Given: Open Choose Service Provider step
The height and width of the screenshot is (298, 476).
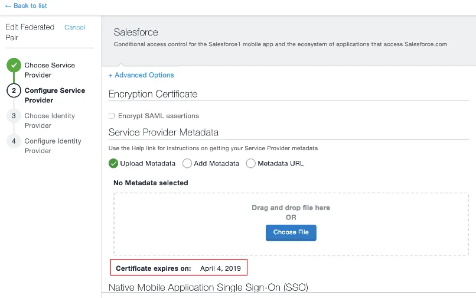Looking at the screenshot, I should pyautogui.click(x=50, y=70).
